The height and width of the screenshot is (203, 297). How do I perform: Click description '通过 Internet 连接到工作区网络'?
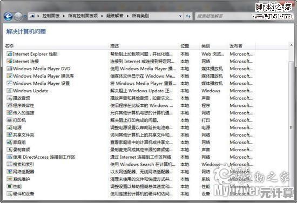click(x=141, y=157)
